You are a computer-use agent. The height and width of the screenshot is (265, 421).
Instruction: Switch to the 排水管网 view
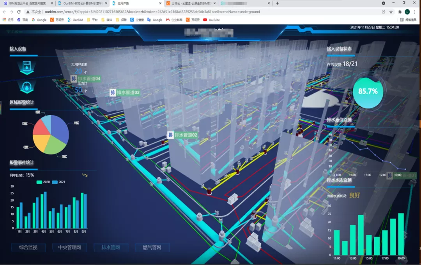[x=111, y=247]
